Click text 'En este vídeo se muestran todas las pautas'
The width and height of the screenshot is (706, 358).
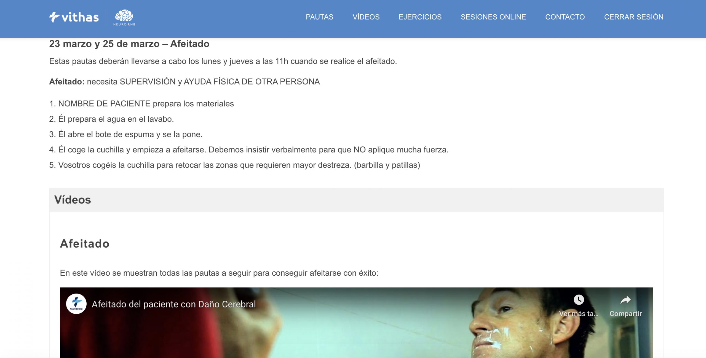pos(219,273)
